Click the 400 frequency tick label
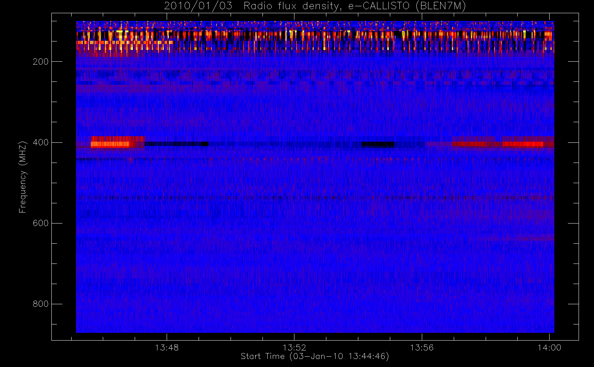594x367 pixels. (x=41, y=142)
